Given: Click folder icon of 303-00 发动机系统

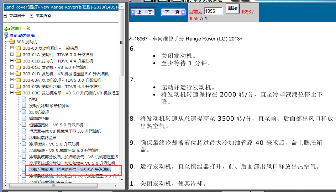Looking at the screenshot, I should click(18, 48).
